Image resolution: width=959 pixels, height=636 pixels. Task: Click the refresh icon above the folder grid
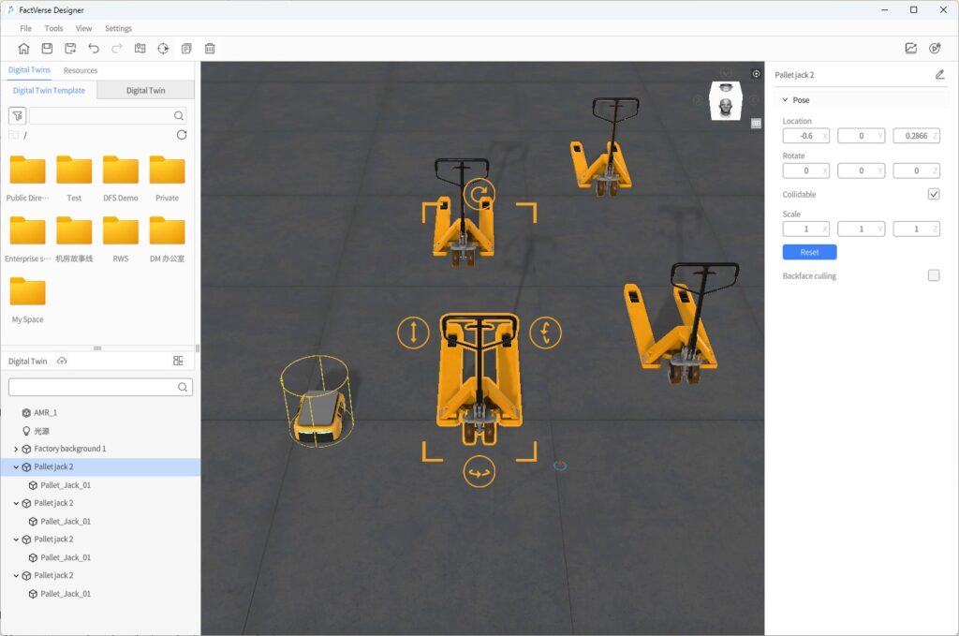(182, 135)
